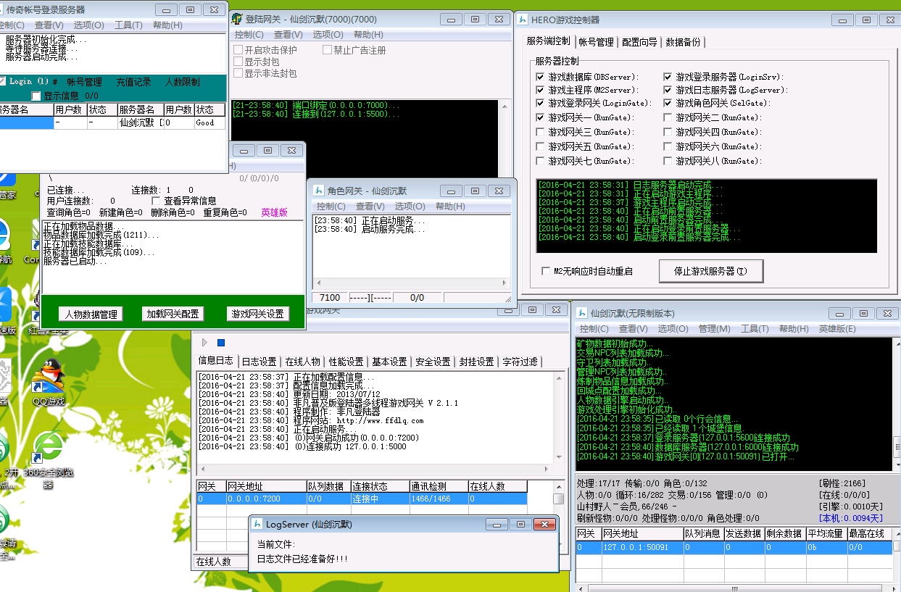Click the 英雄版 magenta label

coord(275,213)
